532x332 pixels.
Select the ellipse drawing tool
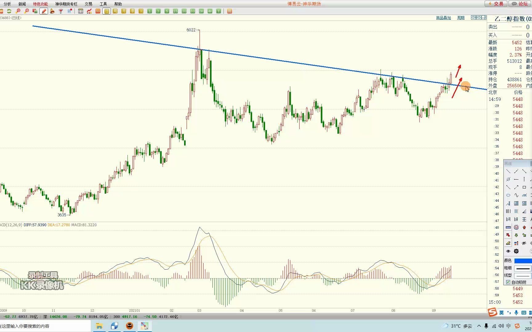coord(508,195)
